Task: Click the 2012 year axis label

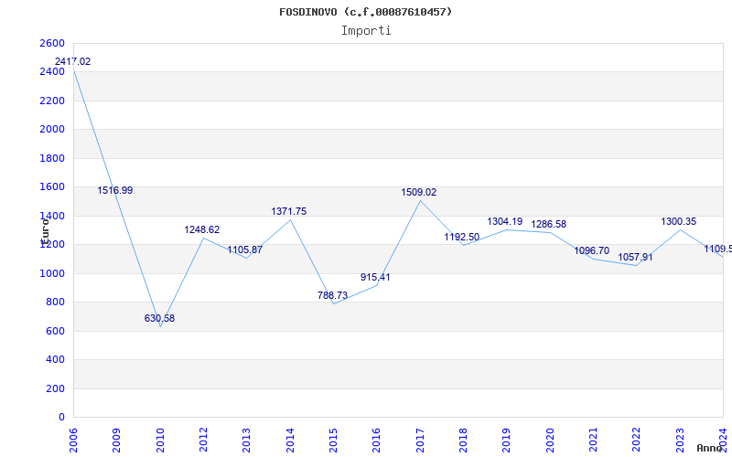Action: pyautogui.click(x=203, y=441)
